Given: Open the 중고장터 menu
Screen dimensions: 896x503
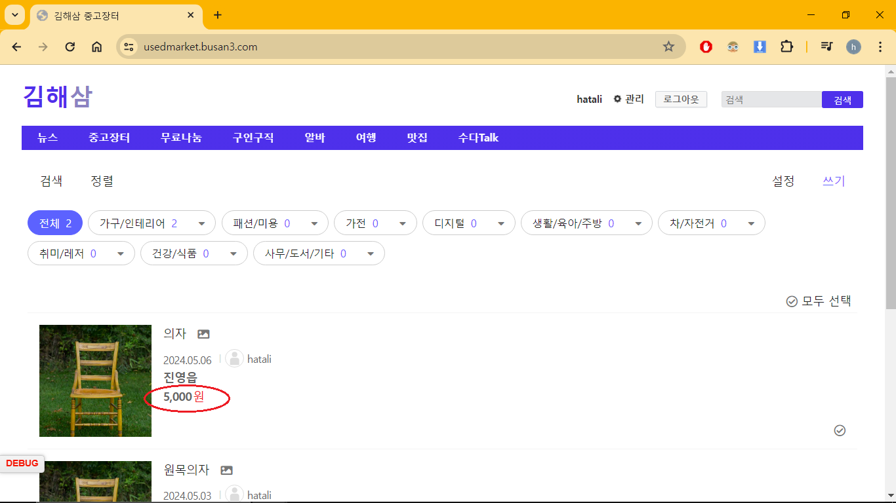Looking at the screenshot, I should (x=110, y=138).
